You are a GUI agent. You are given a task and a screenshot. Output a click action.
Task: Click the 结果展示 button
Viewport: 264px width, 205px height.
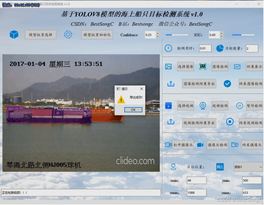(254, 66)
